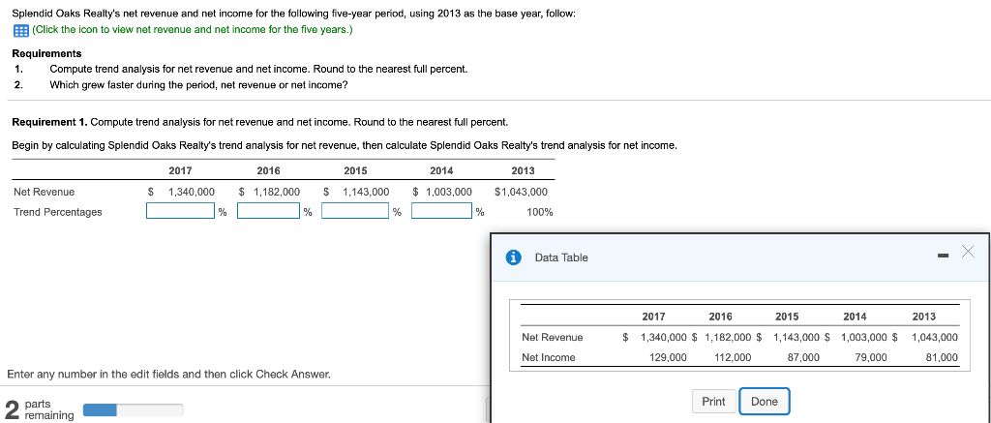Viewport: 991px width, 423px height.
Task: Click the 2017 column header in Data Table
Action: point(653,317)
